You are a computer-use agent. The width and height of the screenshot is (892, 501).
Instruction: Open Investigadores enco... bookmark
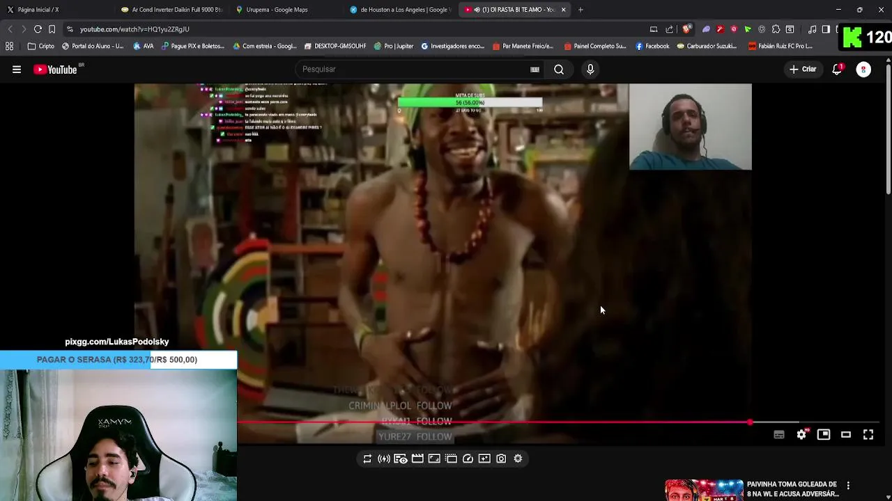click(x=452, y=47)
